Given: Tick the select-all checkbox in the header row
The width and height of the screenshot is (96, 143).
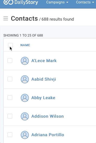Looking at the screenshot, I should tap(10, 45).
